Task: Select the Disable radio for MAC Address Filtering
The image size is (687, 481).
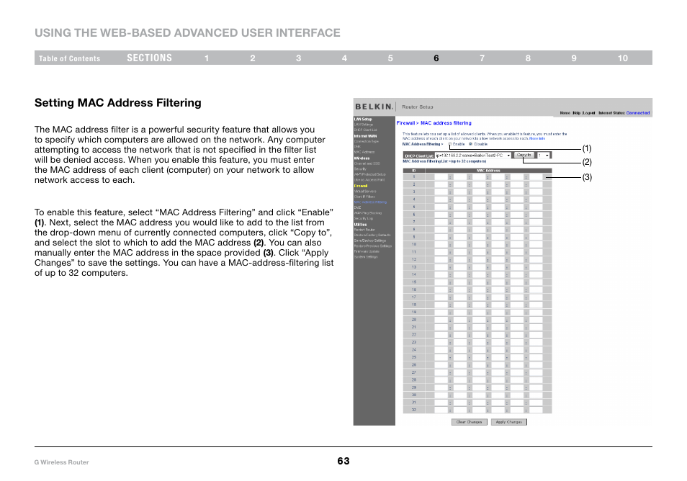Action: 470,144
